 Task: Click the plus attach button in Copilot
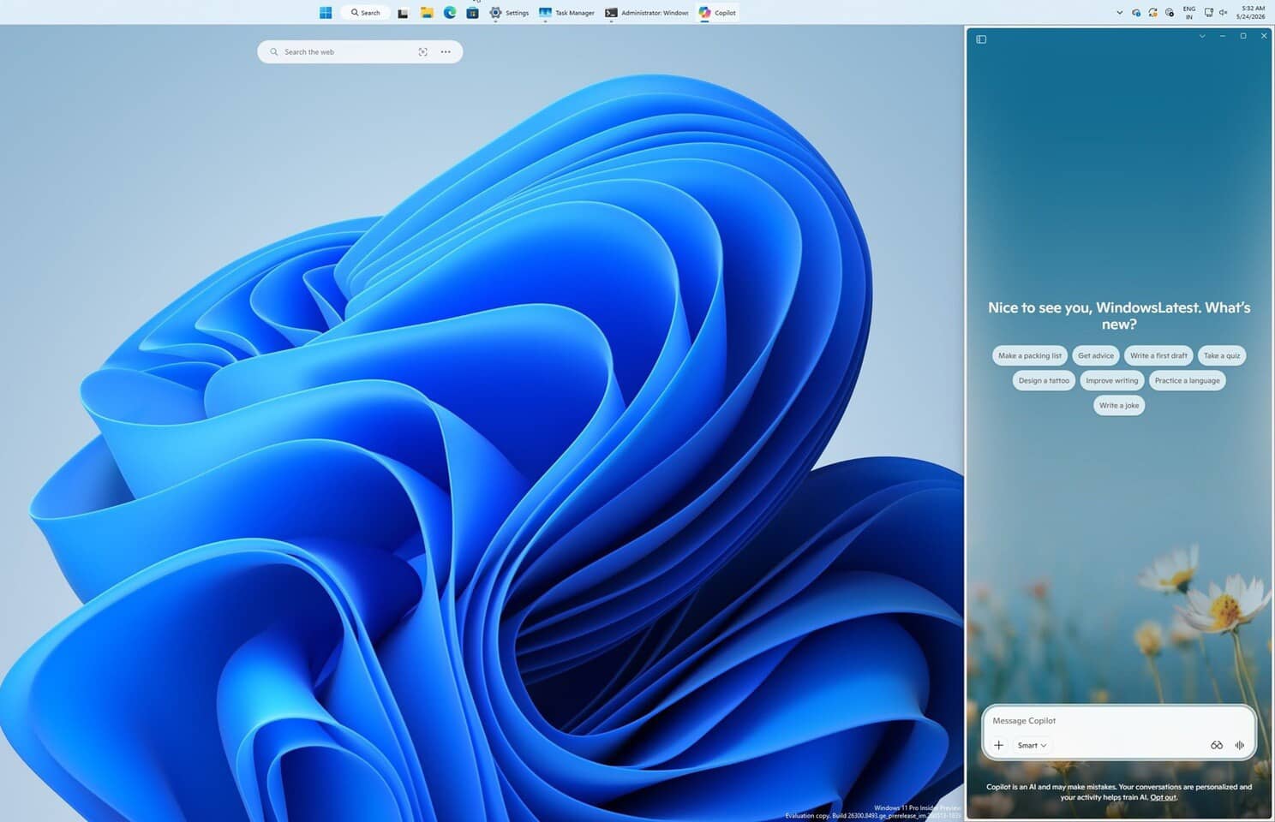[x=998, y=745]
